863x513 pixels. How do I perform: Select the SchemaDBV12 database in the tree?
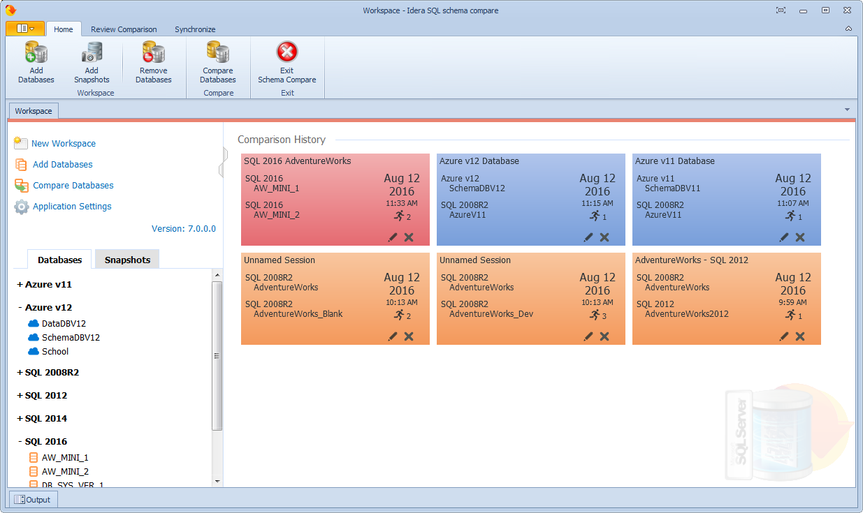click(70, 337)
